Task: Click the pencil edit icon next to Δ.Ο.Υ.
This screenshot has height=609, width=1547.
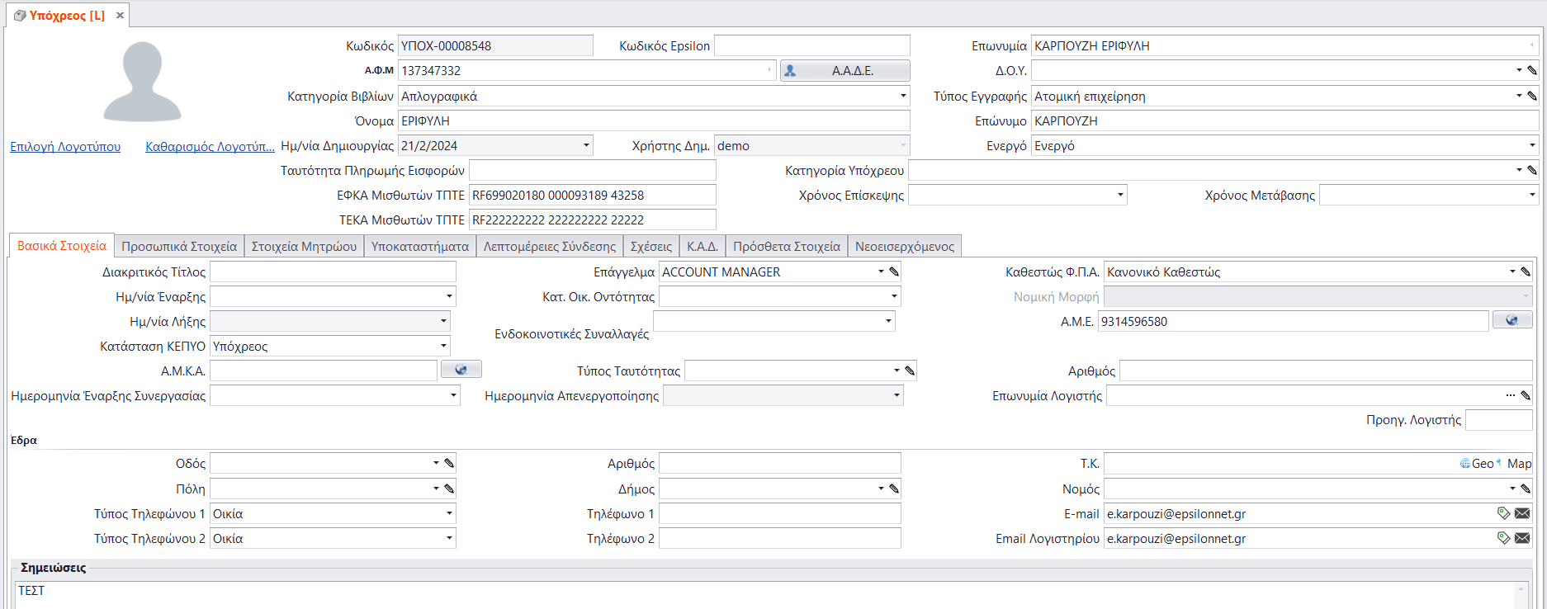Action: coord(1532,71)
